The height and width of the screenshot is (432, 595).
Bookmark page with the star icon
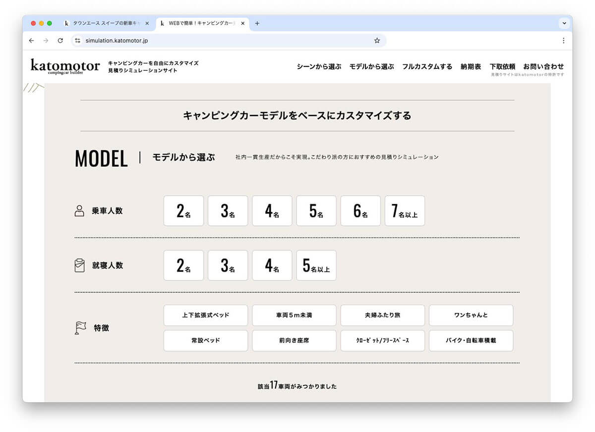[x=377, y=41]
